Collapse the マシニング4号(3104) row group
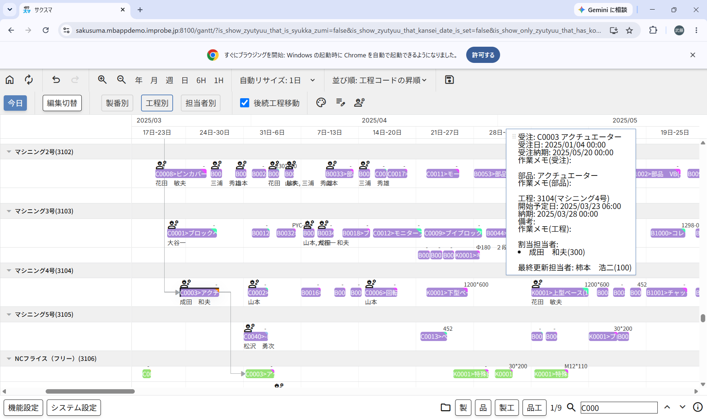The width and height of the screenshot is (707, 419). (9, 270)
